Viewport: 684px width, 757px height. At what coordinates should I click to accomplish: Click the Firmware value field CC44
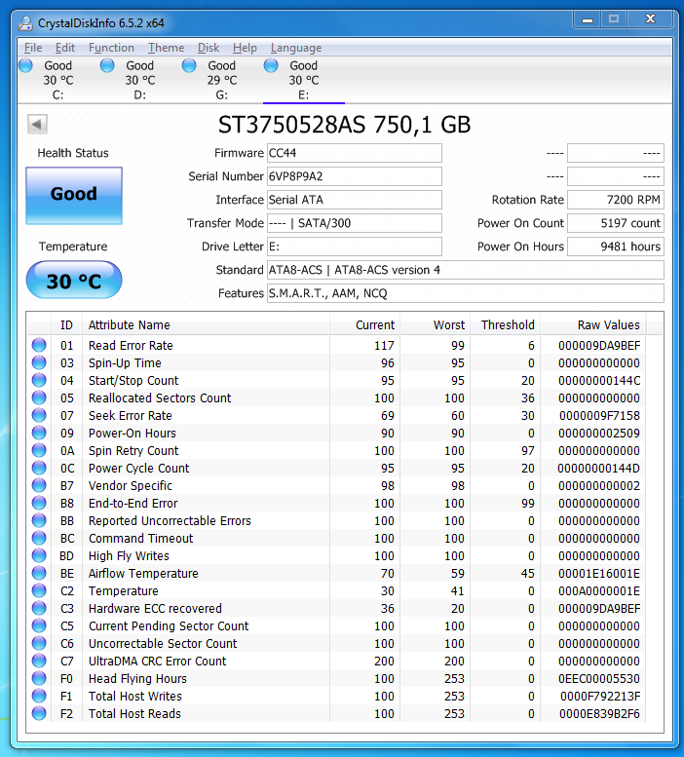click(x=354, y=153)
